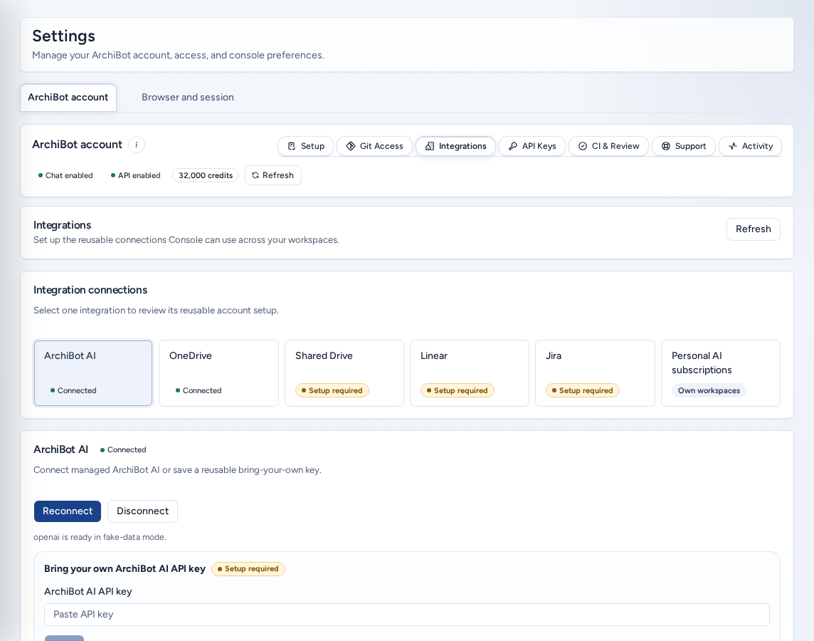The width and height of the screenshot is (814, 641).
Task: Click the Disconnect button
Action: click(x=143, y=511)
